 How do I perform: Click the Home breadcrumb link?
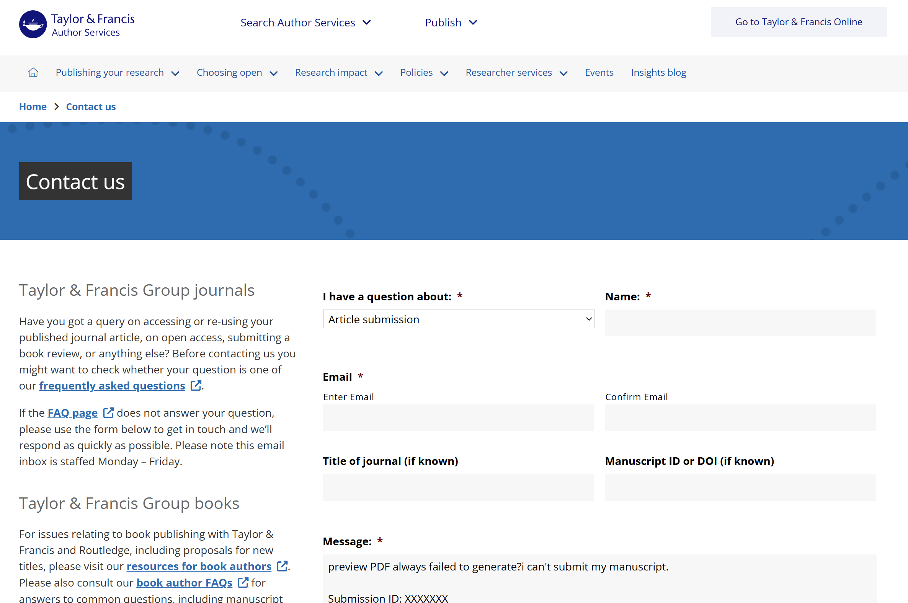point(33,107)
